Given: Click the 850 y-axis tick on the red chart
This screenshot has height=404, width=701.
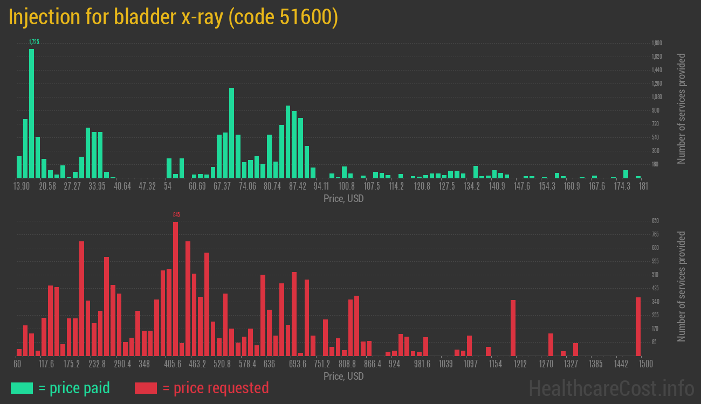Looking at the screenshot, I should (x=655, y=221).
